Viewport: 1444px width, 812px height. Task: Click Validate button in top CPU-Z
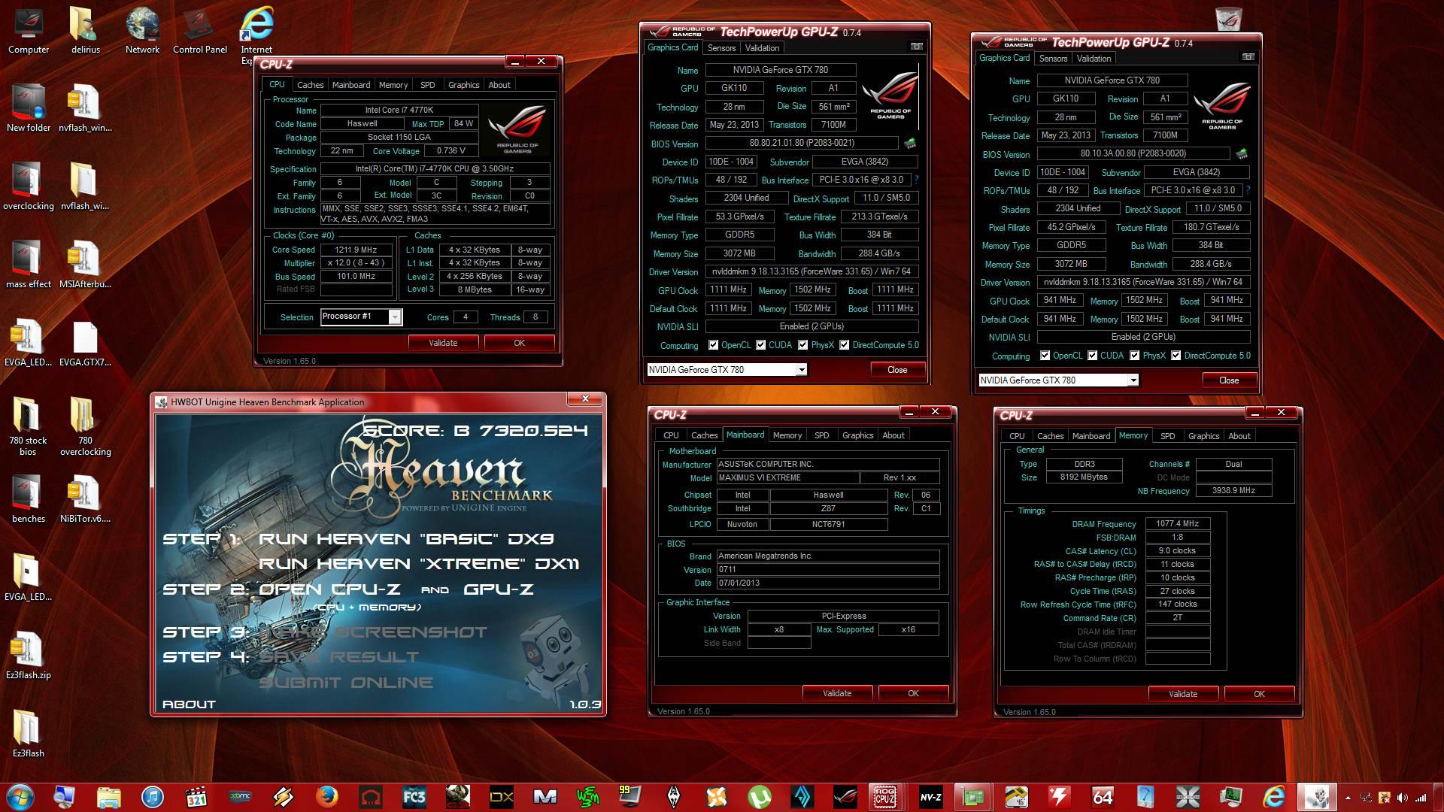(443, 343)
